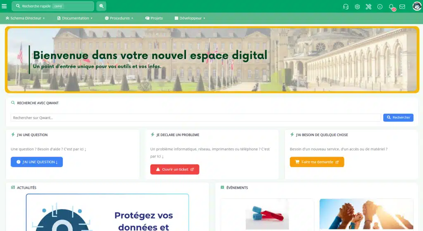Open the headset support icon
The width and height of the screenshot is (423, 231).
click(346, 7)
